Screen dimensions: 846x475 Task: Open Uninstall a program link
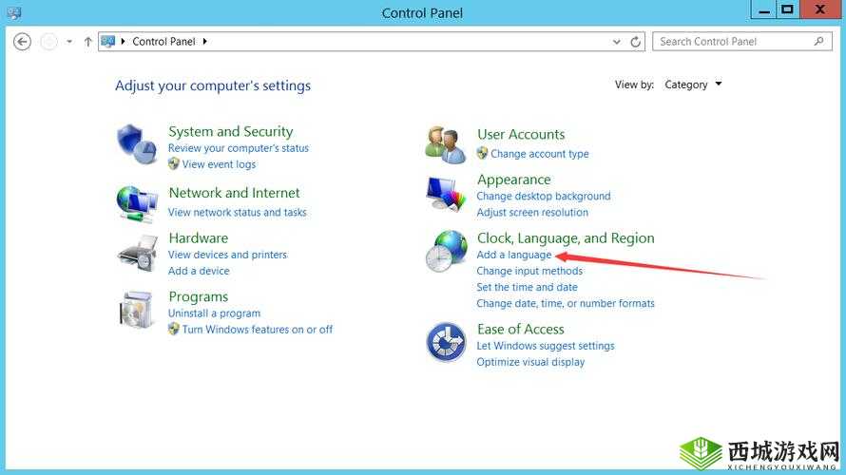[x=214, y=313]
